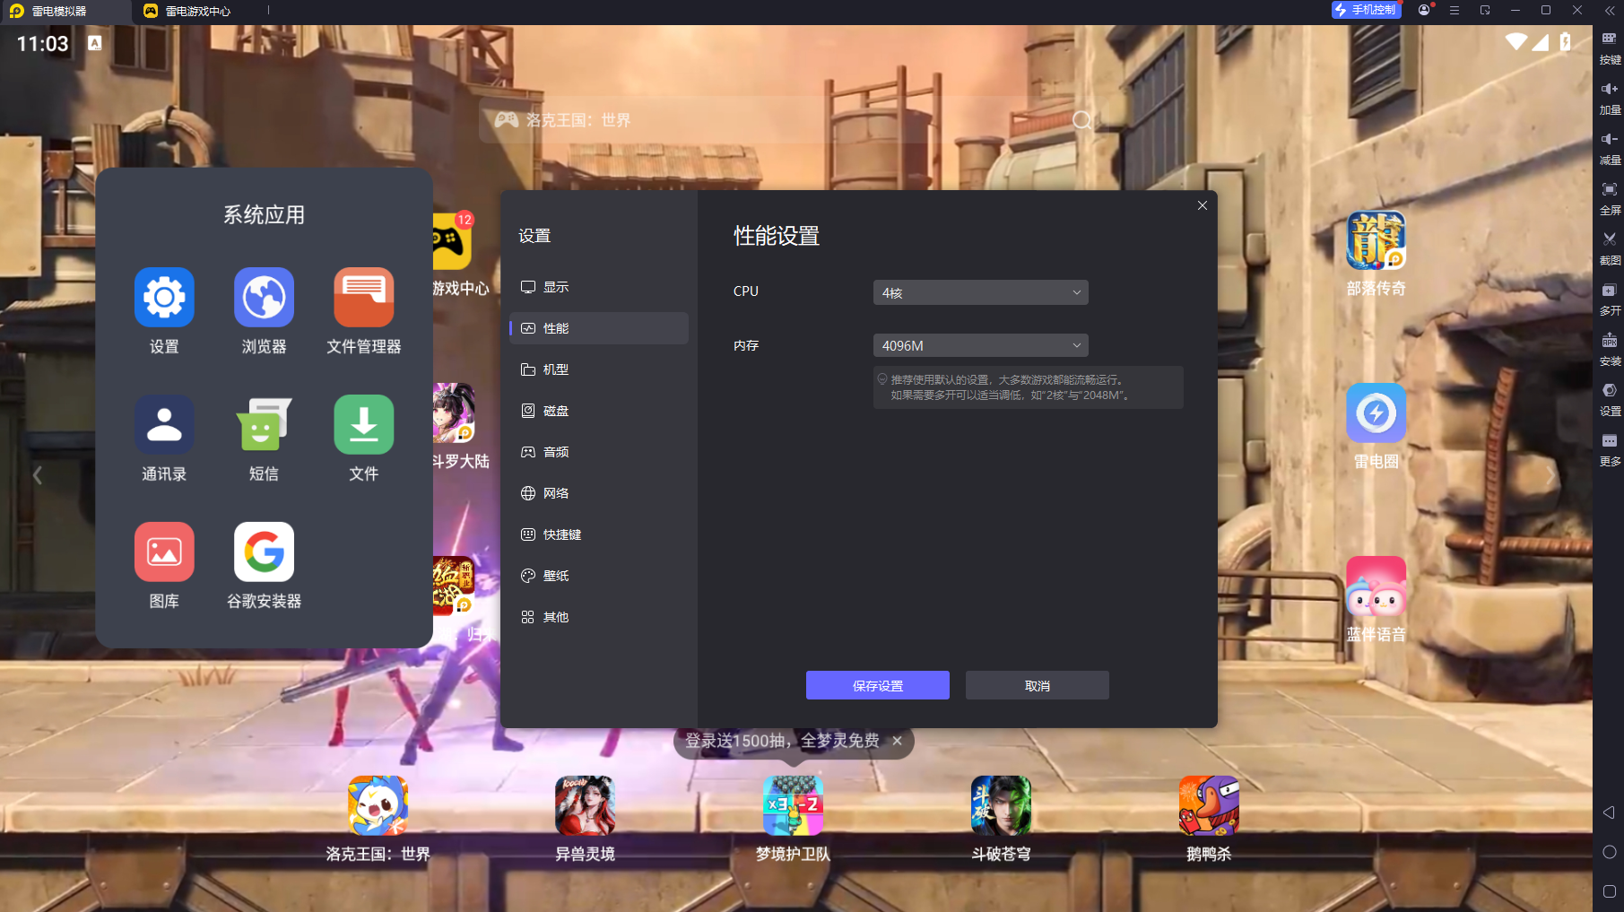Viewport: 1624px width, 912px height.
Task: Switch to the 雷电模拟器 tab
Action: [66, 12]
